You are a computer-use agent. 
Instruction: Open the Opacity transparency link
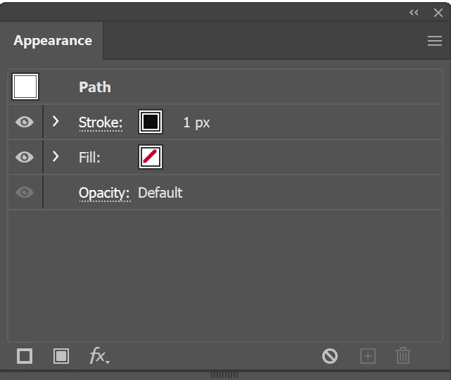point(104,194)
